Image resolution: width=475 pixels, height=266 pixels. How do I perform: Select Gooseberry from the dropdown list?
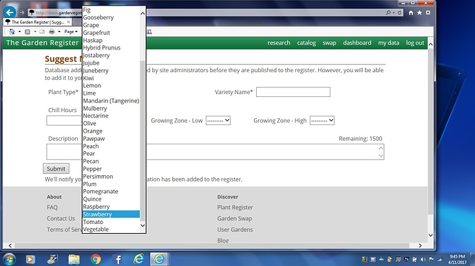[x=111, y=18]
